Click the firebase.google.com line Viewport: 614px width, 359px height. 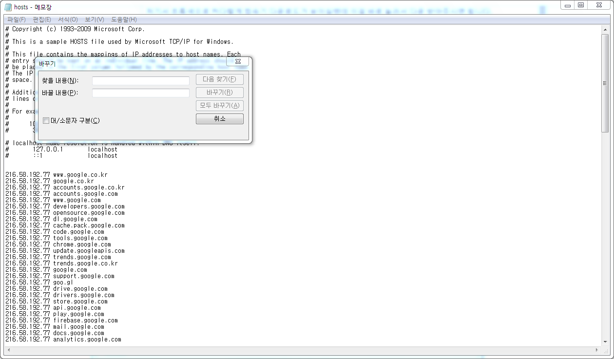61,320
